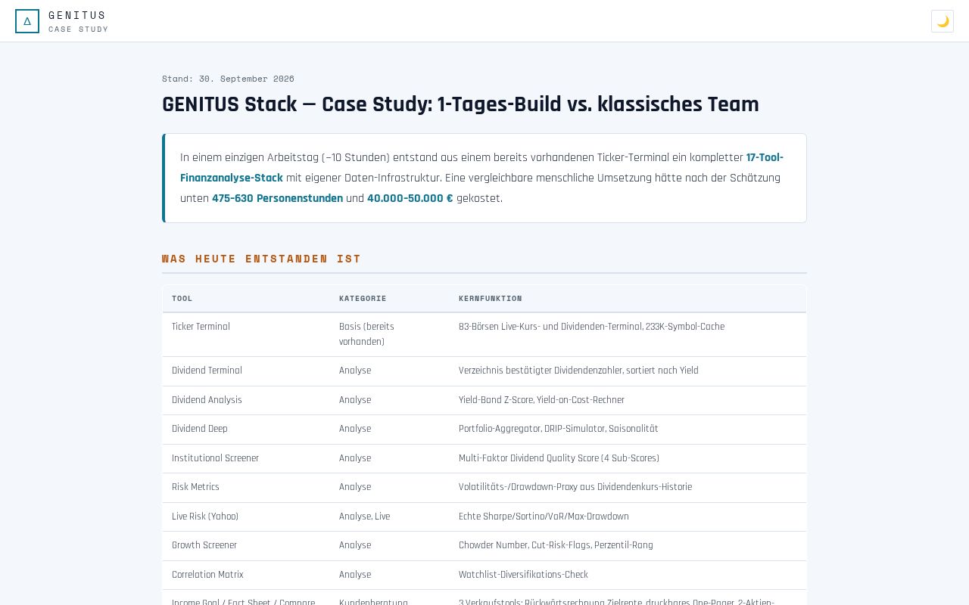The image size is (969, 605).
Task: Click the GENITUS triangle logo icon
Action: (27, 21)
